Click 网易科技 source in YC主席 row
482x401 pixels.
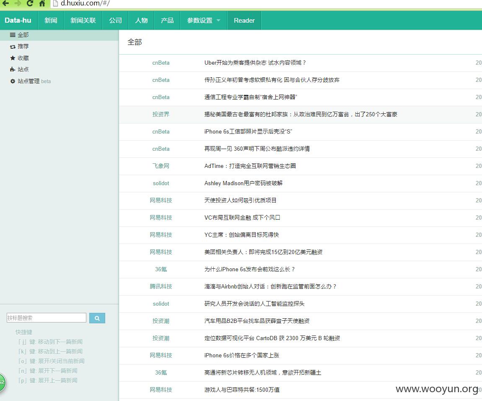tap(161, 235)
